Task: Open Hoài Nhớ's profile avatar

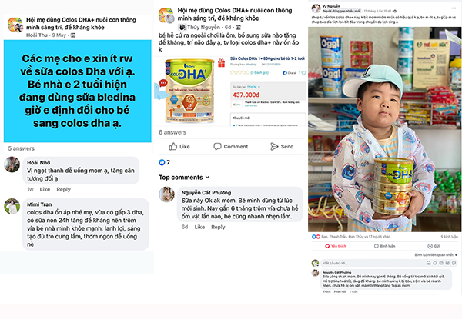Action: pos(12,164)
